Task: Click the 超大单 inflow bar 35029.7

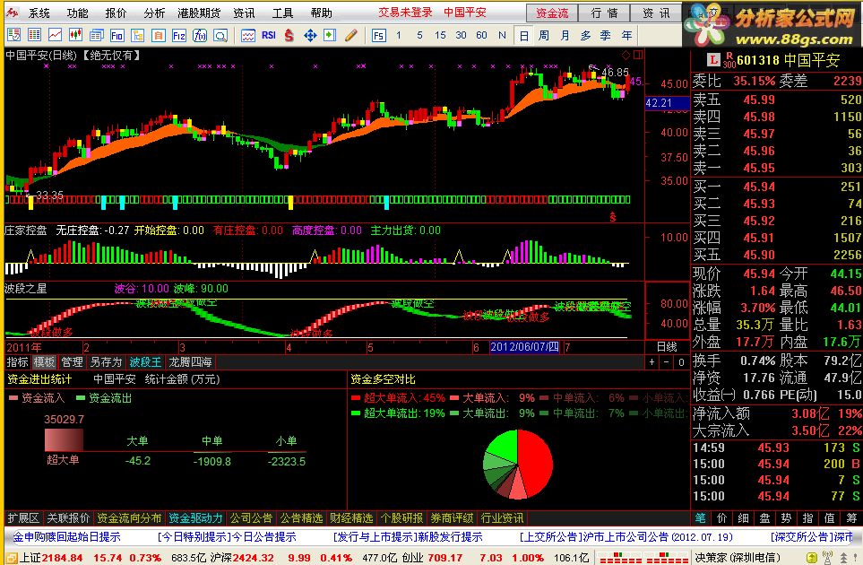Action: tap(64, 440)
